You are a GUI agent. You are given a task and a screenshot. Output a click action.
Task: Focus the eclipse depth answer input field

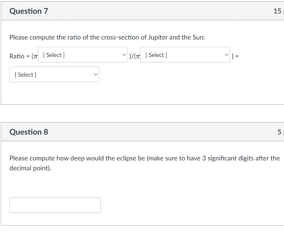pos(55,205)
